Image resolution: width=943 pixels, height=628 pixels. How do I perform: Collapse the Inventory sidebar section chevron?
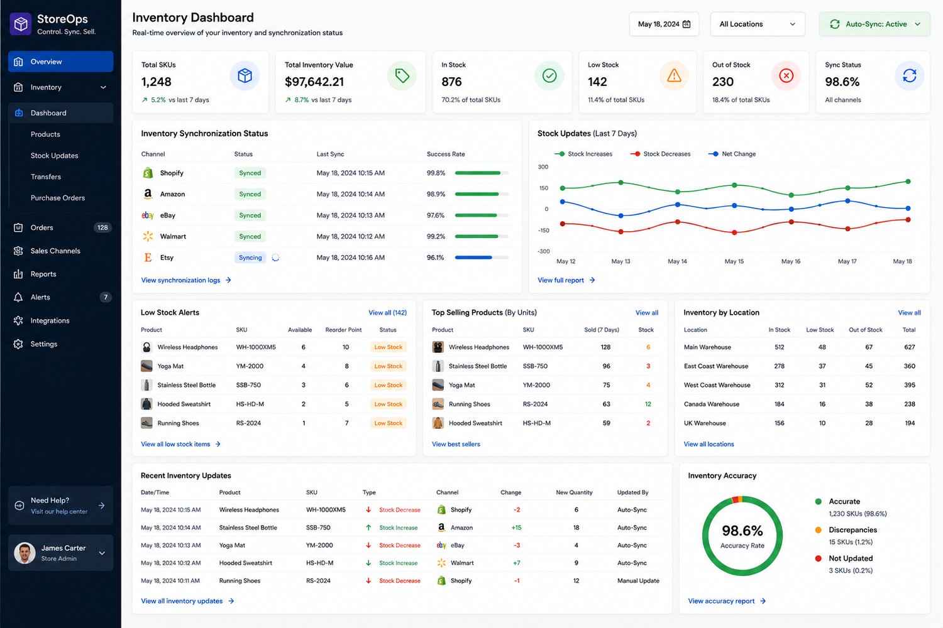(x=103, y=87)
